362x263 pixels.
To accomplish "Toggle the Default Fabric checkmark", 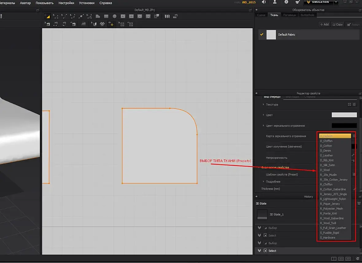I will tap(262, 34).
